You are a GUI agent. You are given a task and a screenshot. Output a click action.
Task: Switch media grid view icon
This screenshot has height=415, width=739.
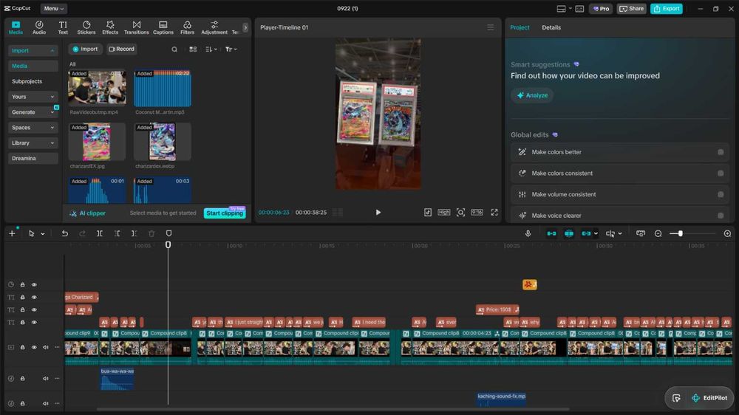pos(193,49)
